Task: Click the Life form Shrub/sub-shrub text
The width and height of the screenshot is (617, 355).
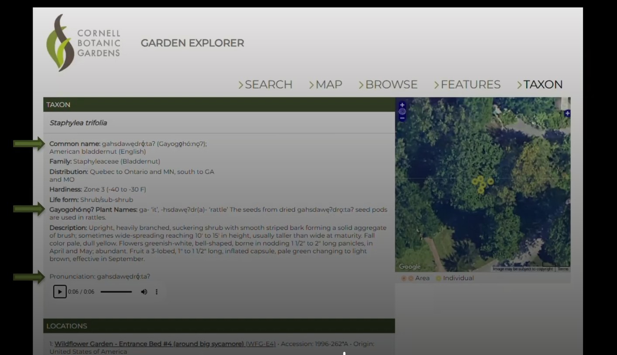Action: tap(91, 199)
